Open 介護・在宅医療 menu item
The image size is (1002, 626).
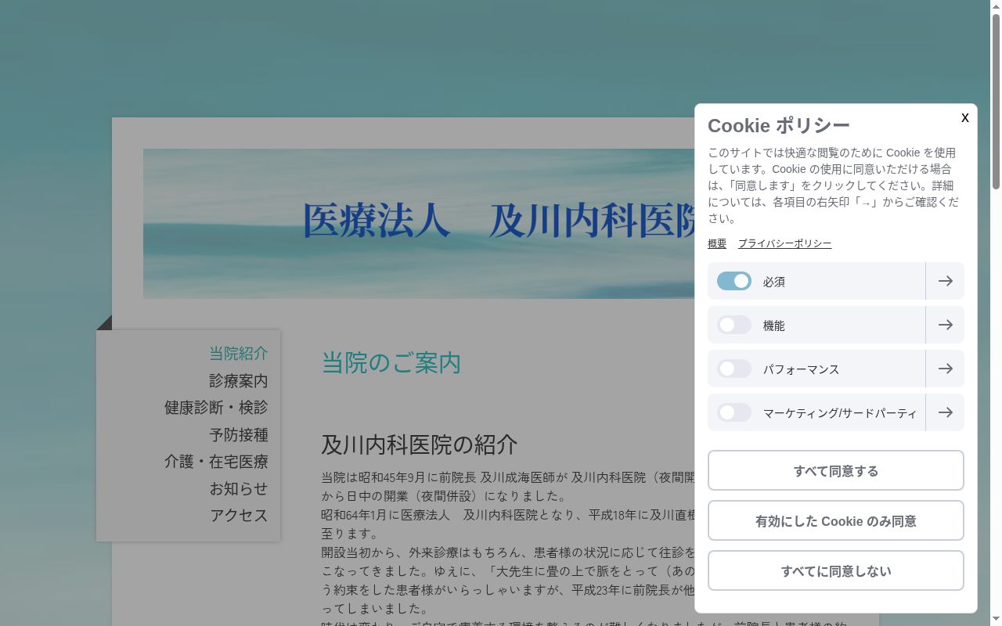[x=216, y=462]
